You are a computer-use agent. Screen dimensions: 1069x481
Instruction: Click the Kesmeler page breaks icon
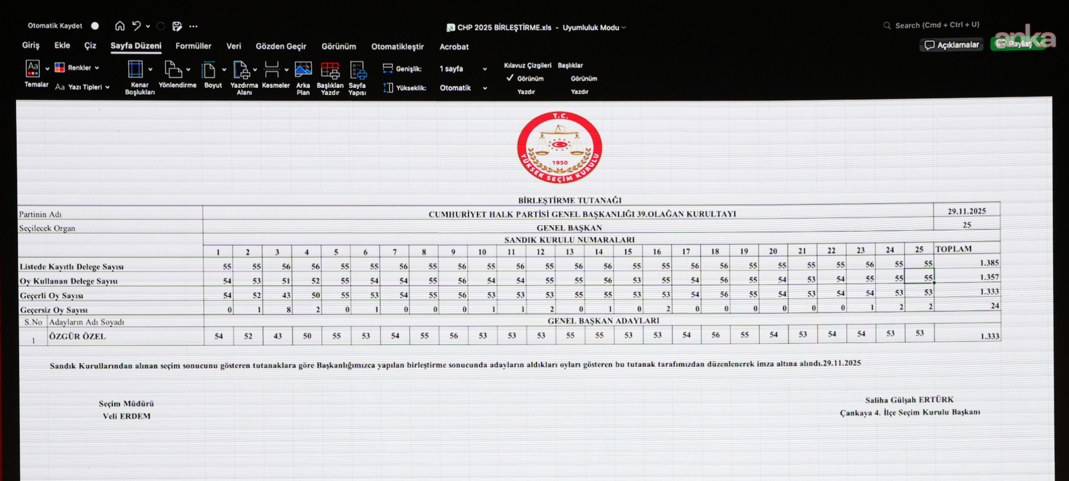pos(271,69)
